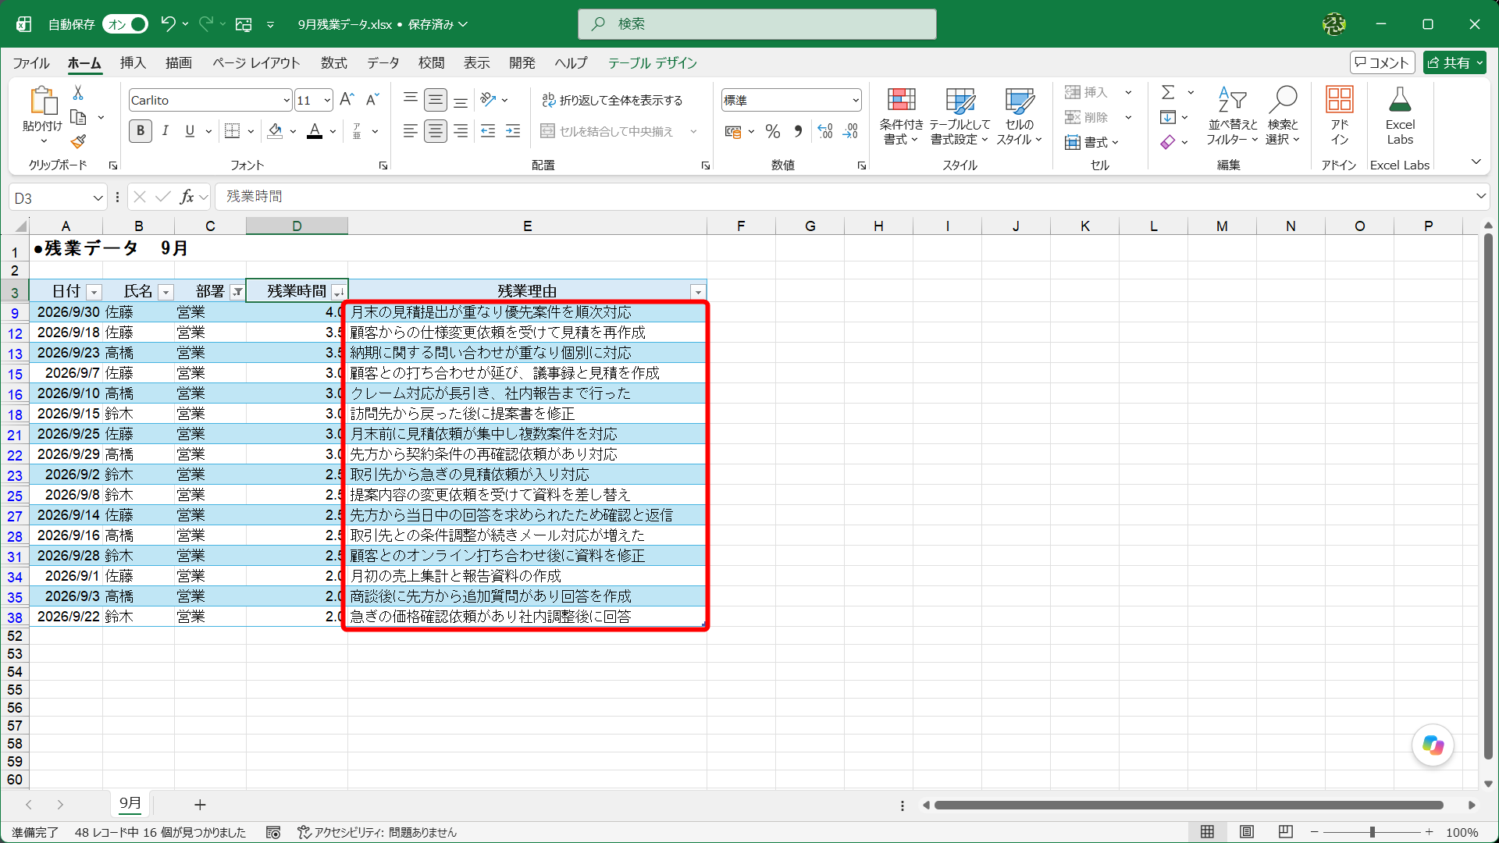
Task: Click decrease decimal icon
Action: 850,131
